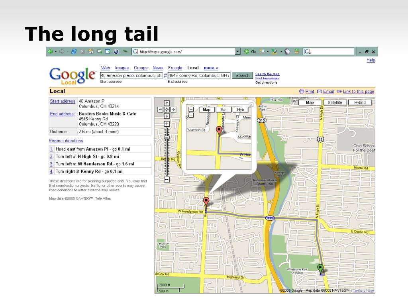
Task: Zoom out inside the info bubble mini-map
Action: 191,115
